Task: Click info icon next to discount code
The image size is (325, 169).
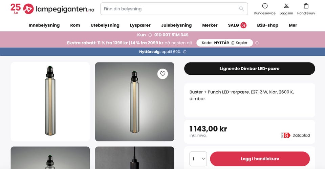Action: click(257, 43)
